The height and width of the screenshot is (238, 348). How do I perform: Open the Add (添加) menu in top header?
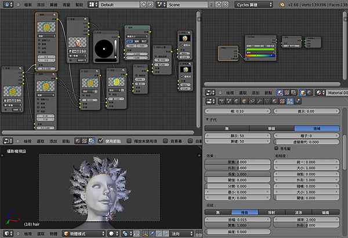point(41,5)
